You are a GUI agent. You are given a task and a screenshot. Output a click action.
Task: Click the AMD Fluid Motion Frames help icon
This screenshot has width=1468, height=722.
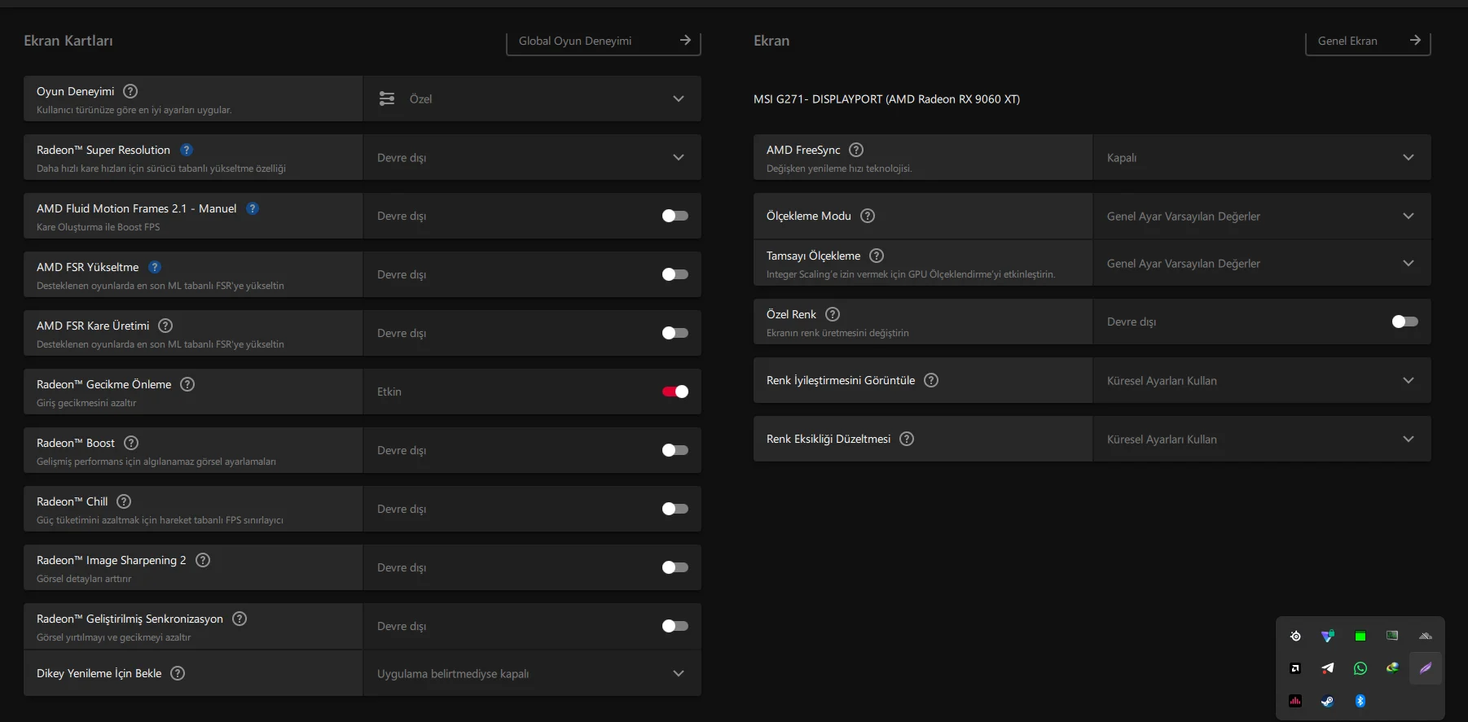pos(253,208)
